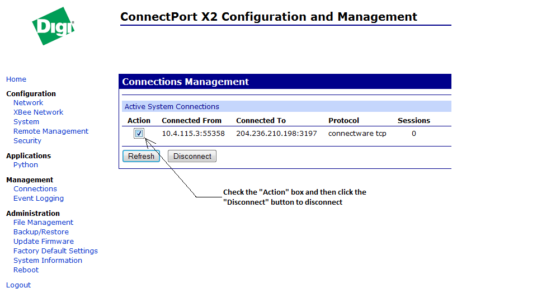
Task: Open File Management under Administration
Action: click(43, 223)
